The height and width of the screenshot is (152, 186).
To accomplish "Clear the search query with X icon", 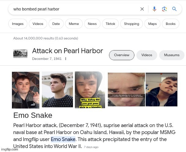I will [x=142, y=9].
